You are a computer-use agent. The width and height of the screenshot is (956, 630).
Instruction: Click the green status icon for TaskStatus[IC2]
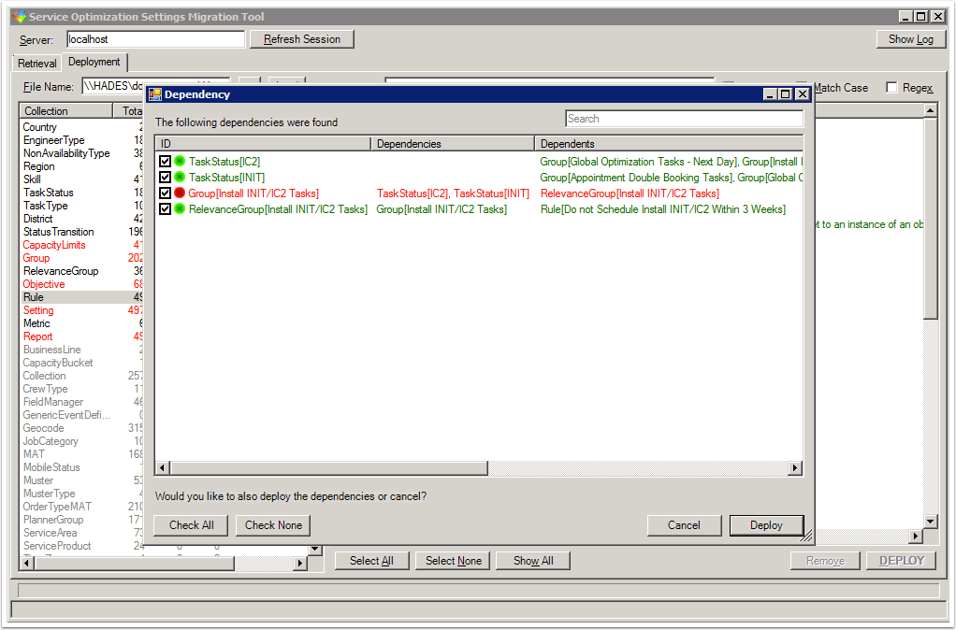(180, 162)
